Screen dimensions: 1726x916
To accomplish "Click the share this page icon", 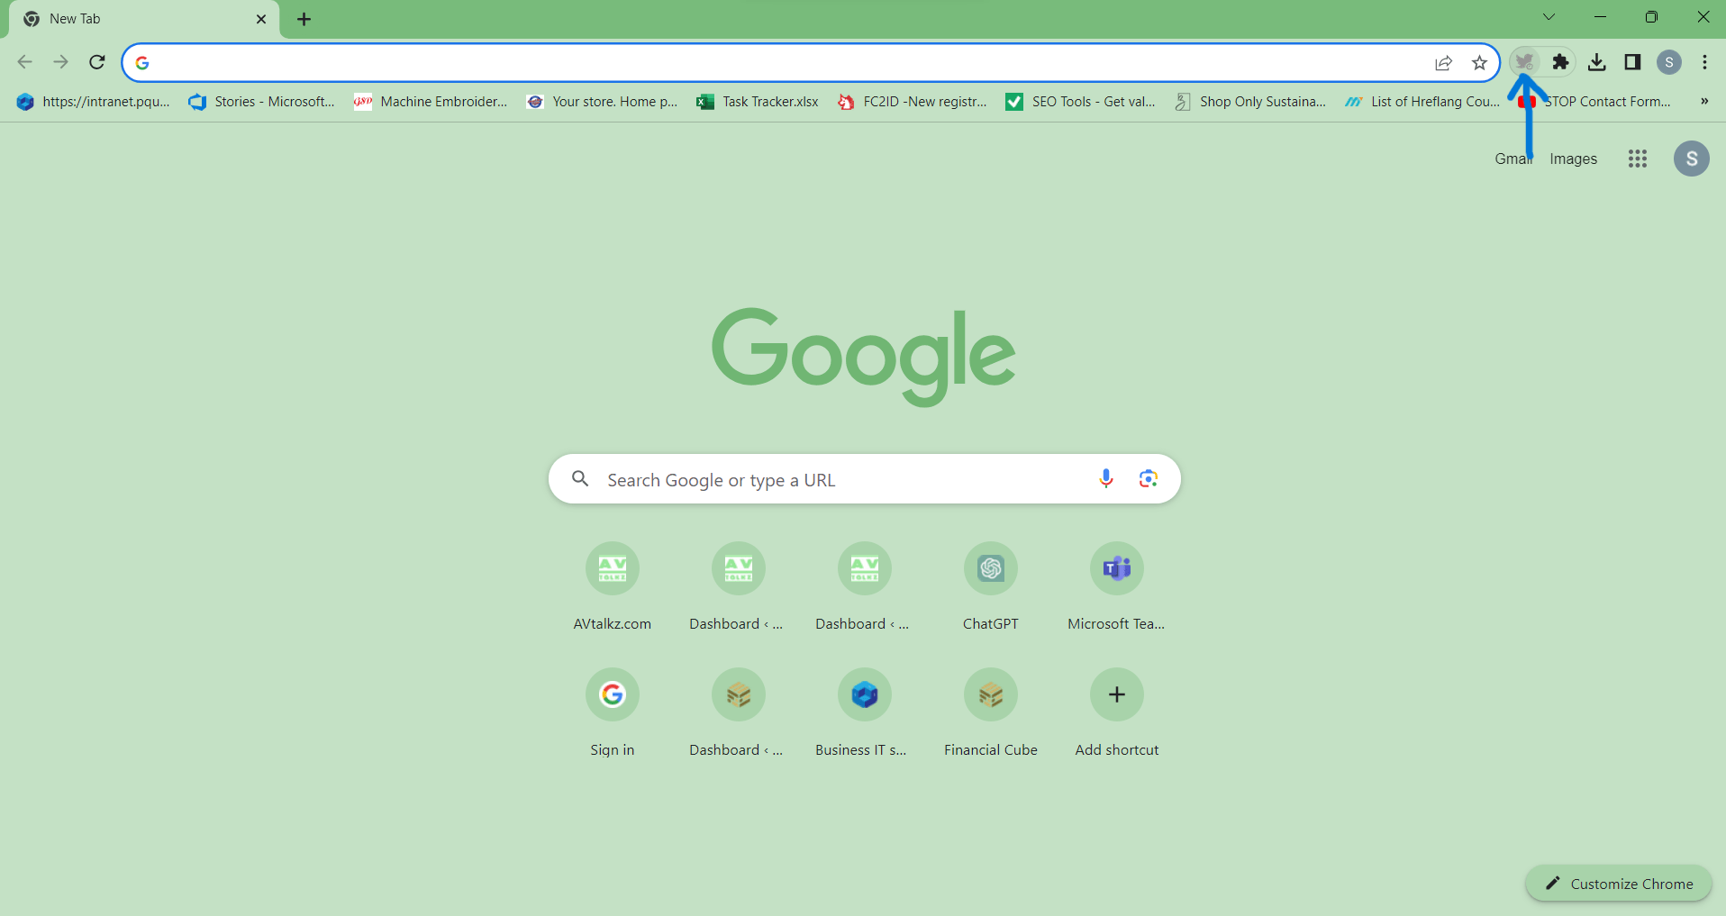I will 1443,62.
